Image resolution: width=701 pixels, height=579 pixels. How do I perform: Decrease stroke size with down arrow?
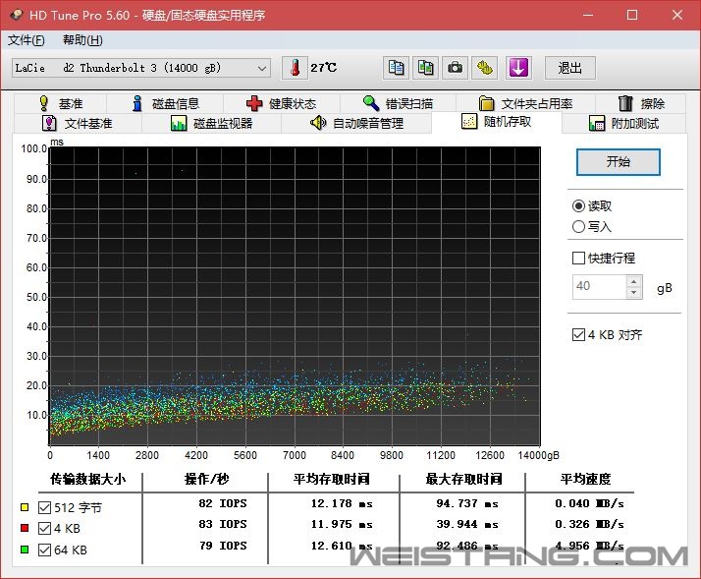[634, 292]
